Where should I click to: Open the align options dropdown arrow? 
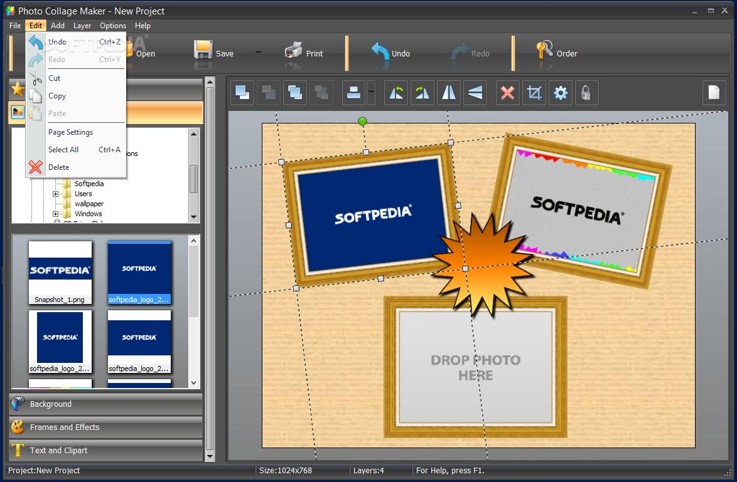(x=371, y=93)
